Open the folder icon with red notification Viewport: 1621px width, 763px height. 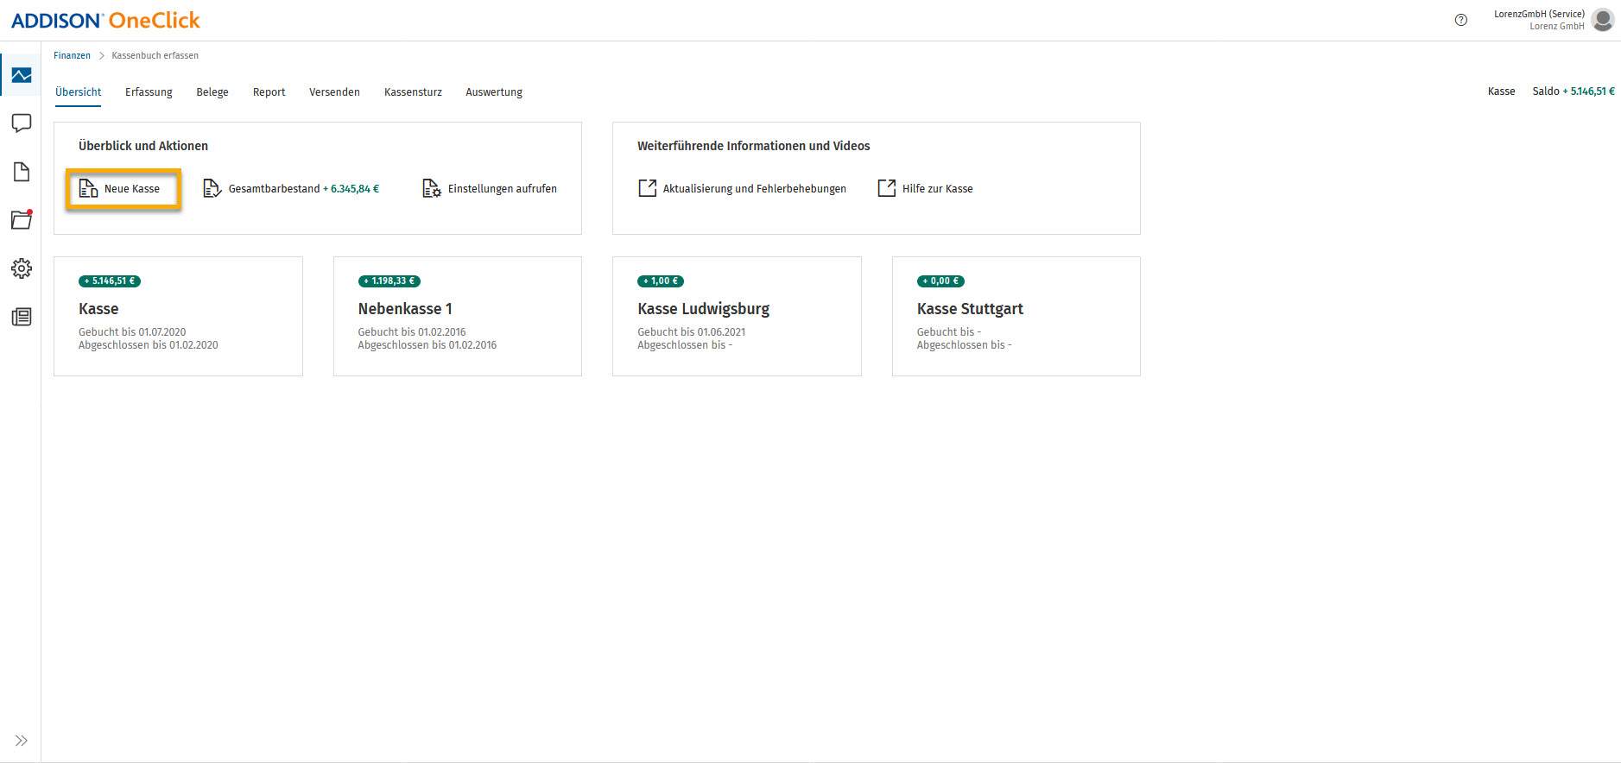(x=22, y=219)
